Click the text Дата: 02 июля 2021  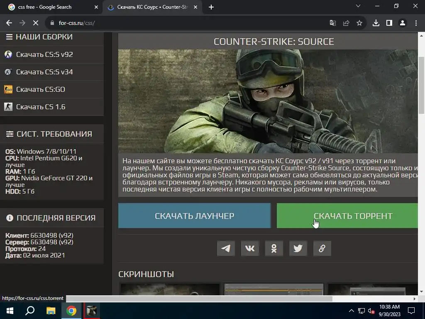coord(35,255)
